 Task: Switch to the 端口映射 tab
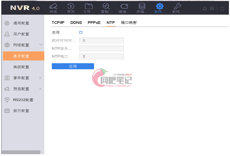(x=129, y=23)
